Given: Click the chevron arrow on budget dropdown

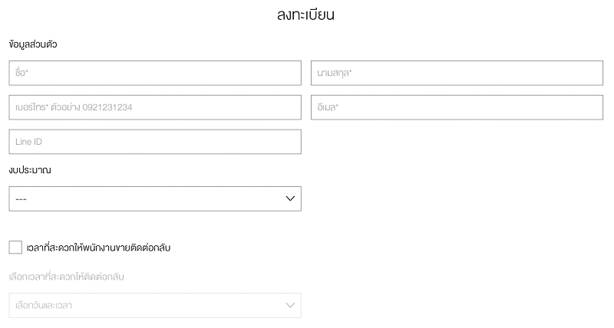Looking at the screenshot, I should pyautogui.click(x=290, y=198).
